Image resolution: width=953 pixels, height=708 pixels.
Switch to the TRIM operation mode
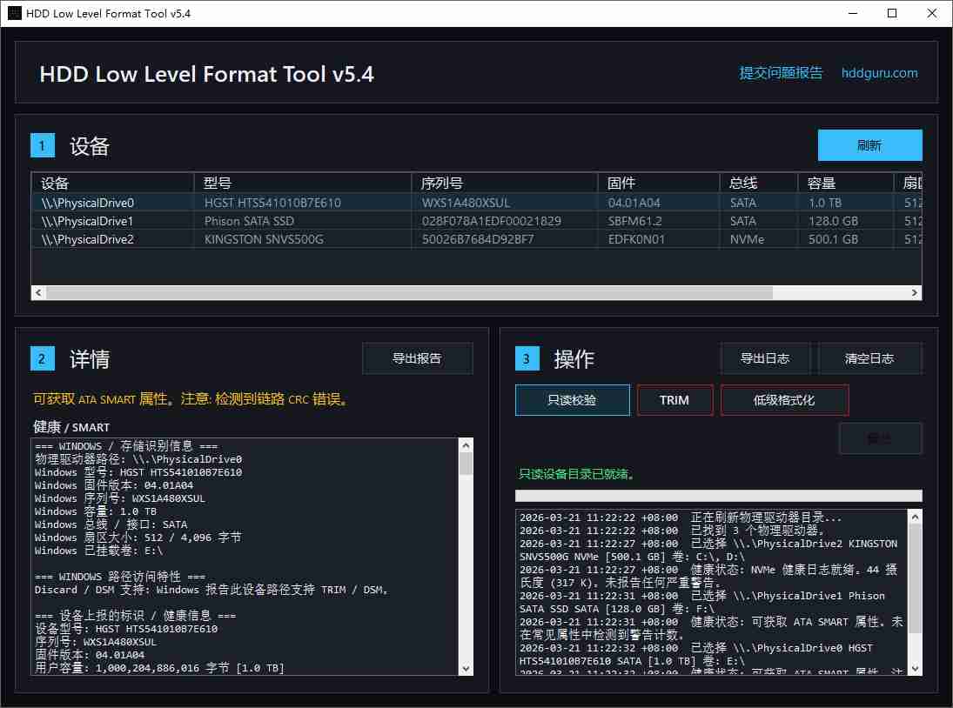(674, 399)
